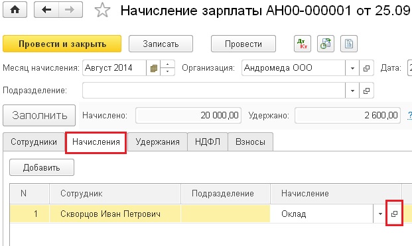412x246 pixels.
Task: Show Дт/Кт postings icon
Action: (x=303, y=44)
